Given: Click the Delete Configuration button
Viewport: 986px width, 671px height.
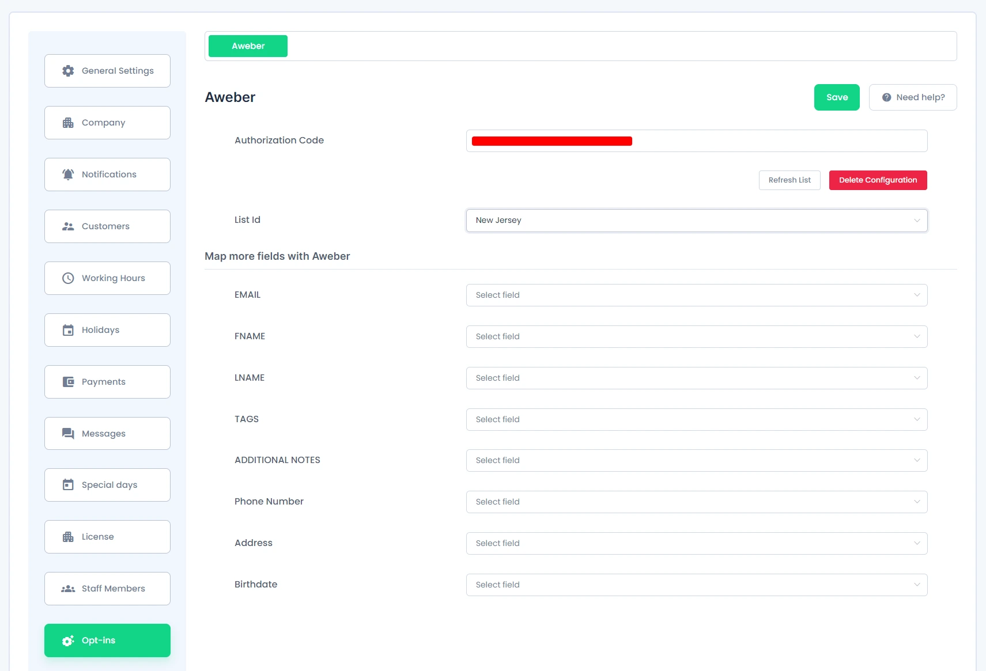Looking at the screenshot, I should pyautogui.click(x=878, y=180).
